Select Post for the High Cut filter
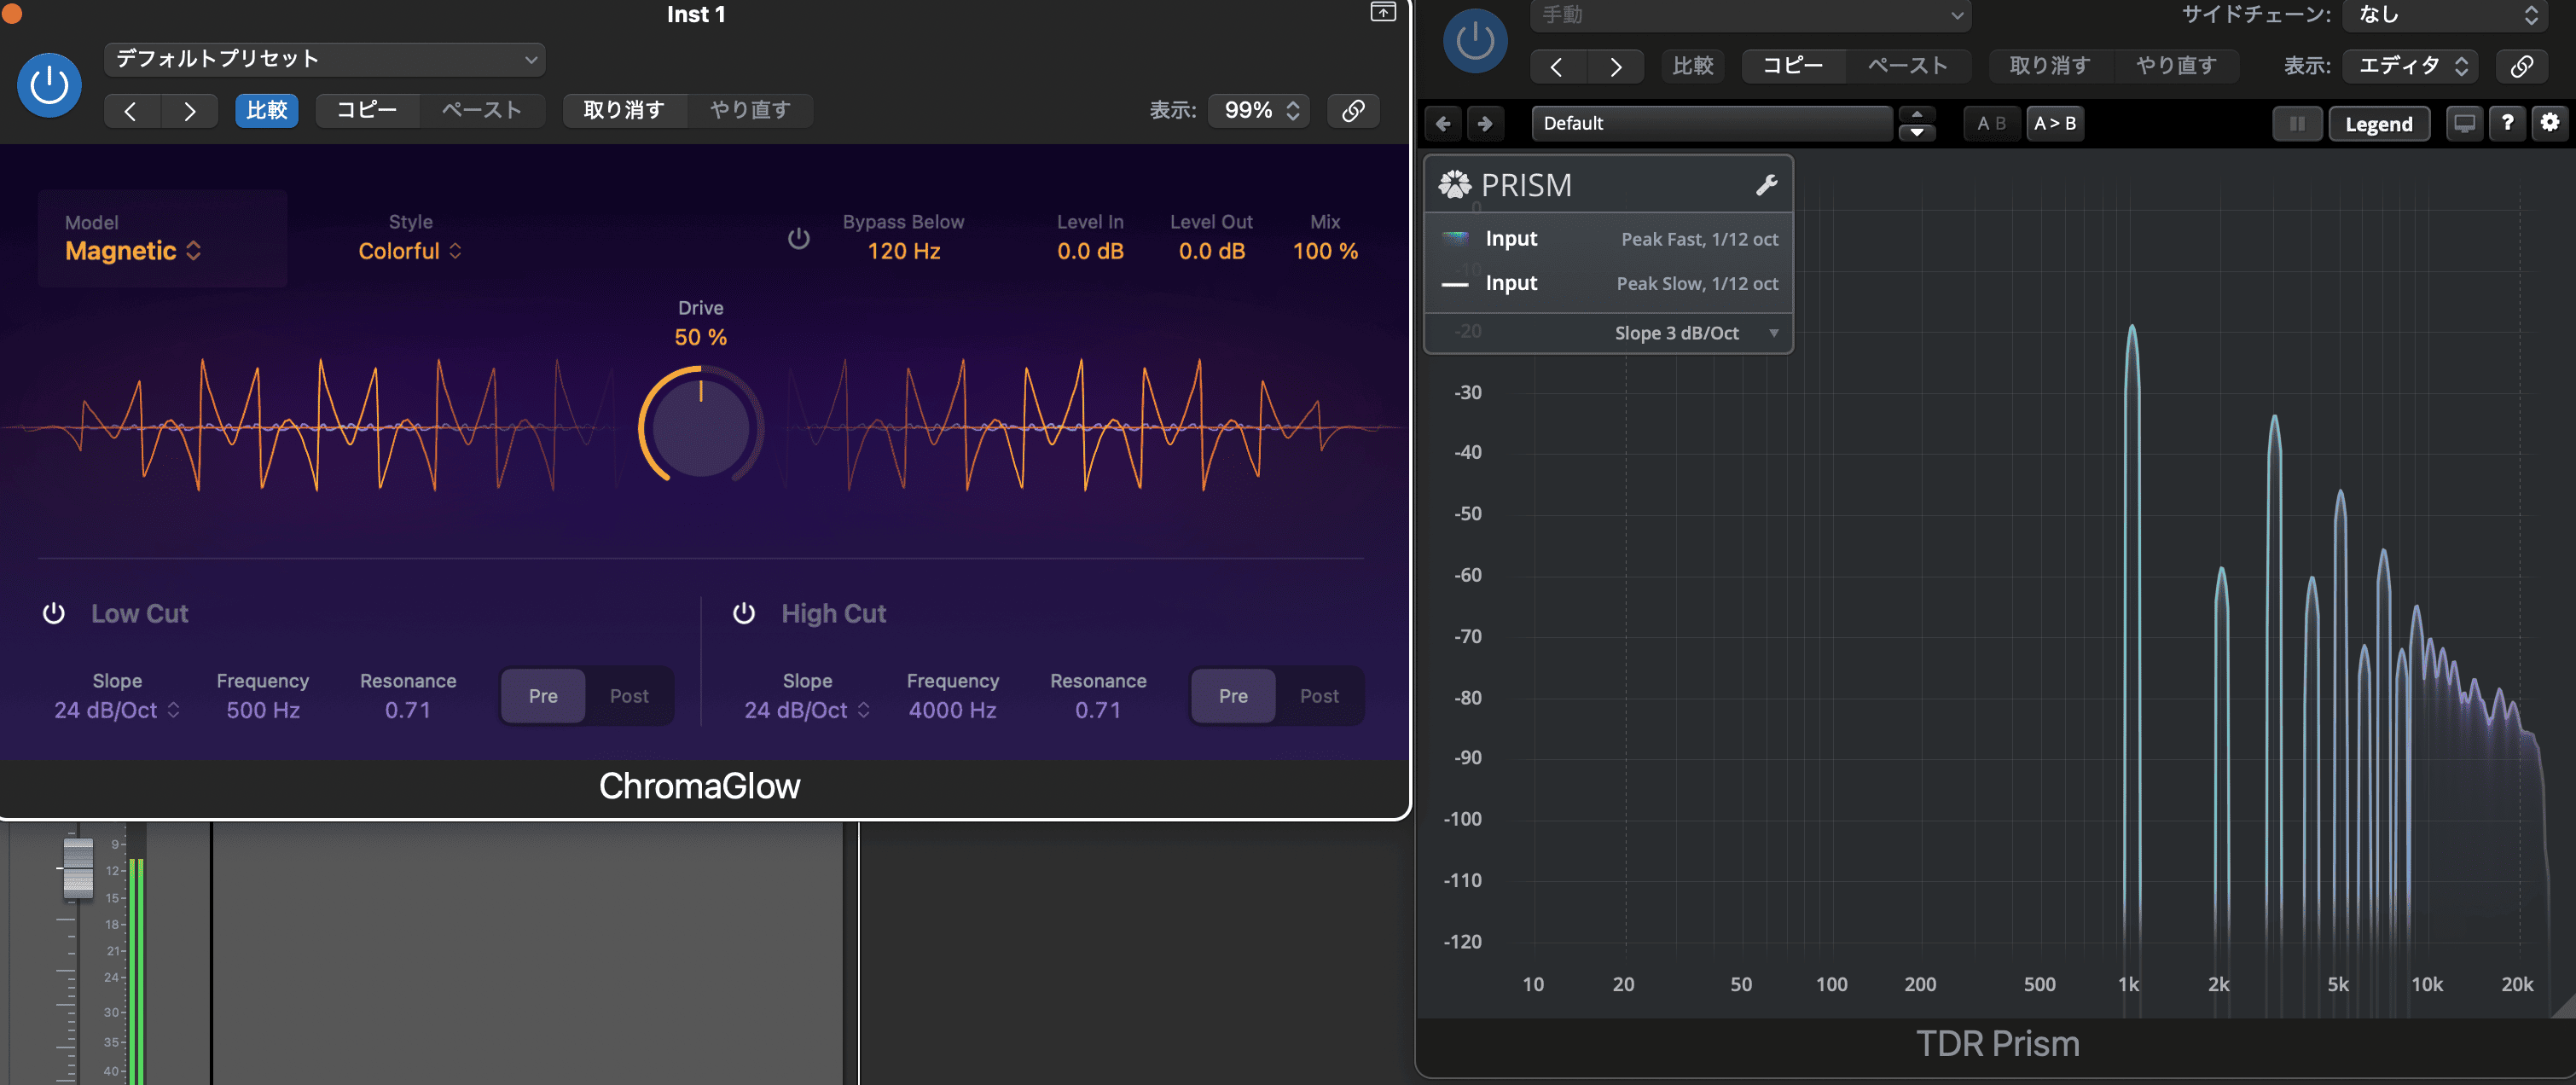The height and width of the screenshot is (1085, 2576). click(x=1319, y=696)
